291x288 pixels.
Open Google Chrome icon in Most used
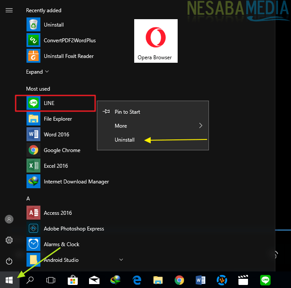(33, 150)
